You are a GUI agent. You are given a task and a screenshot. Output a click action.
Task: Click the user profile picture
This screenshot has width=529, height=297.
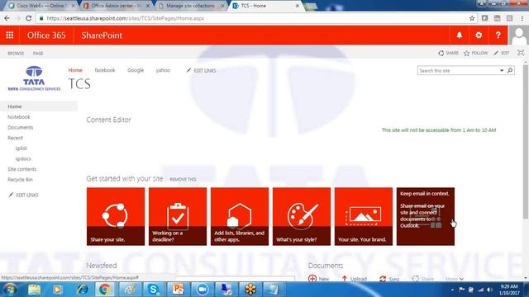click(518, 35)
